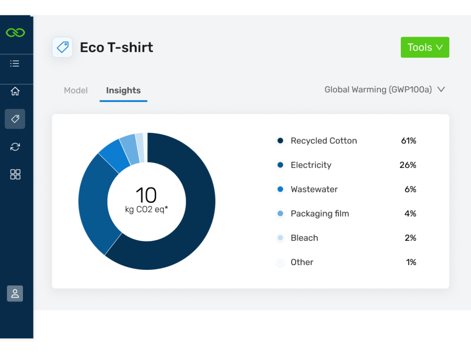This screenshot has height=354, width=471.
Task: Select the Bleach legend label
Action: pos(304,238)
